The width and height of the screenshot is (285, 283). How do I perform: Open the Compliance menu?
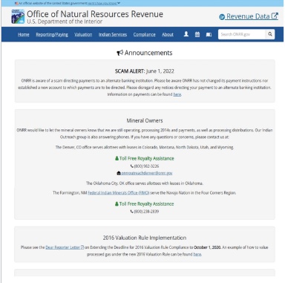(x=145, y=34)
